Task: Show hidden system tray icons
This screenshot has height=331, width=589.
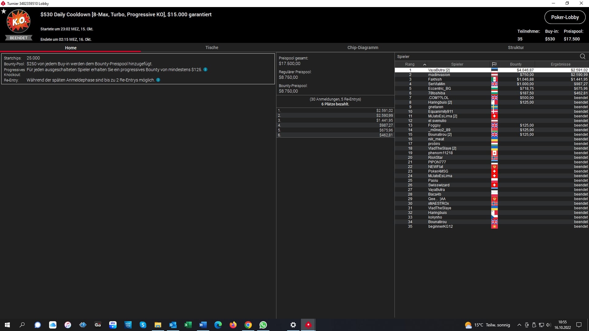Action: [519, 325]
